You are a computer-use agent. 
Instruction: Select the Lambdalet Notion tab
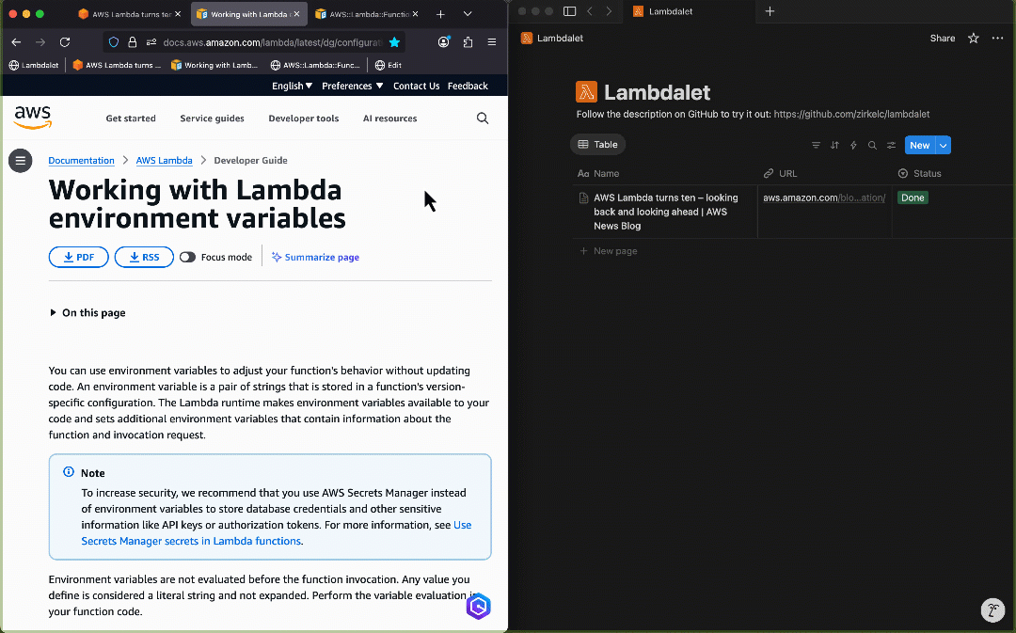(690, 11)
